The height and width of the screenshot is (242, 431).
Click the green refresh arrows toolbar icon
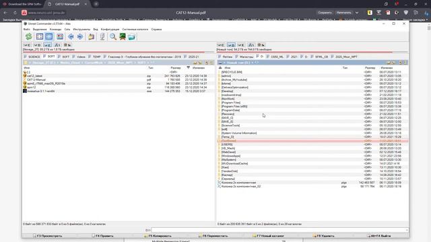(28, 36)
